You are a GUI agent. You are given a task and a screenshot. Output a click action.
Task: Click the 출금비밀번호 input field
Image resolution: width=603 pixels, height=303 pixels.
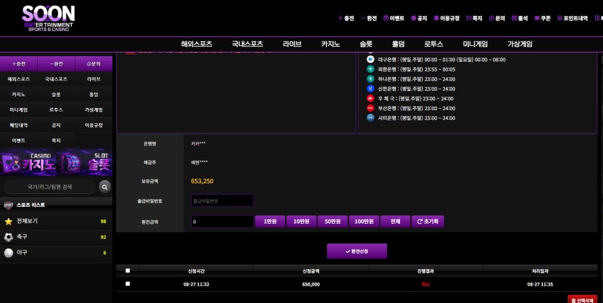tap(222, 201)
